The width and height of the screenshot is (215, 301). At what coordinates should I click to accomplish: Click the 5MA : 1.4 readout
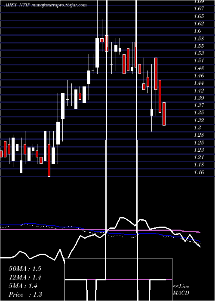coord(23,286)
